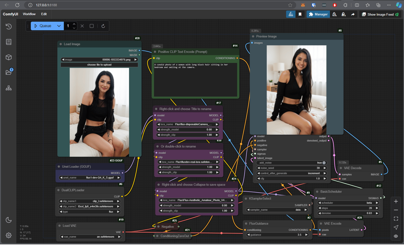Open clip_name2 t5xxl_fp8 selector
Image resolution: width=404 pixels, height=246 pixels.
click(89, 206)
